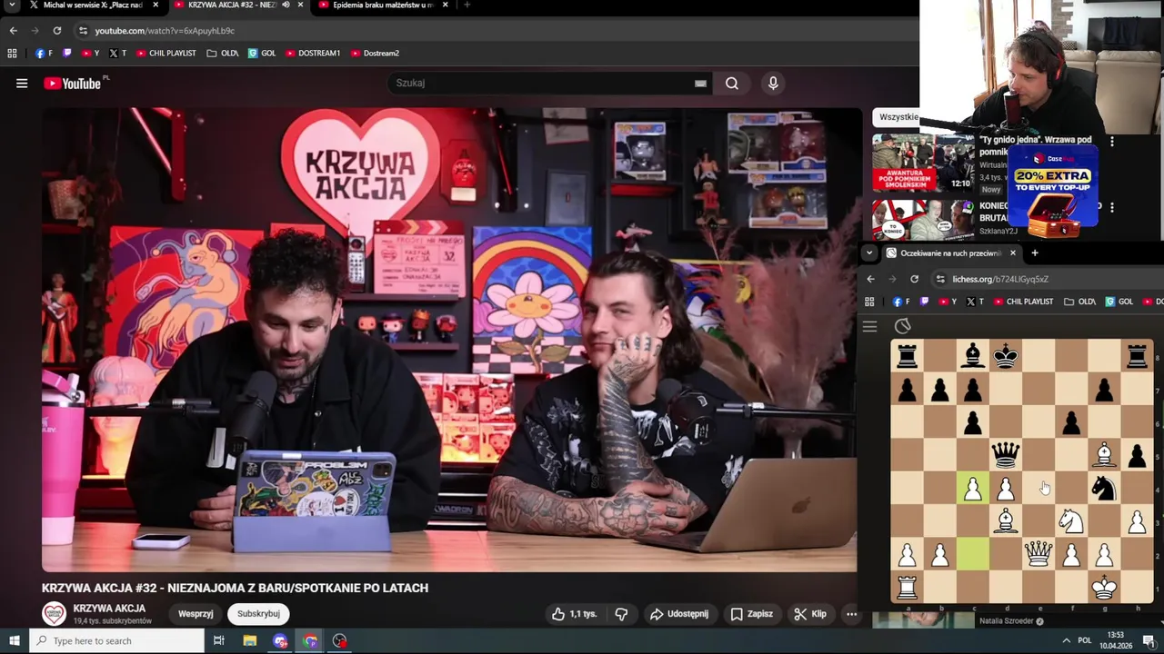The width and height of the screenshot is (1164, 654).
Task: Like the video with the thumbs-up button
Action: [574, 614]
